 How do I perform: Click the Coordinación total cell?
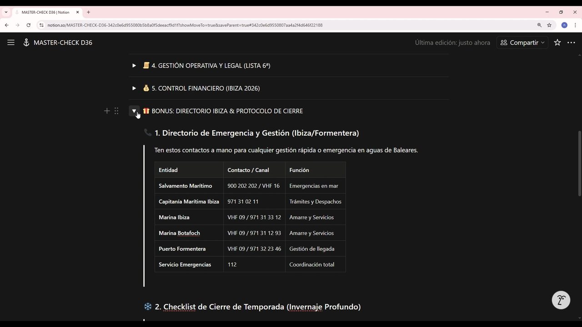(x=316, y=264)
